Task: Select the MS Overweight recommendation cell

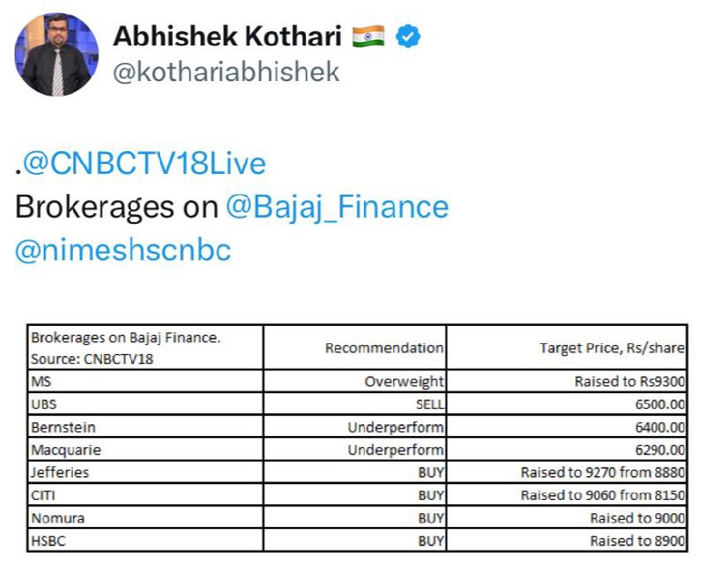Action: tap(355, 381)
